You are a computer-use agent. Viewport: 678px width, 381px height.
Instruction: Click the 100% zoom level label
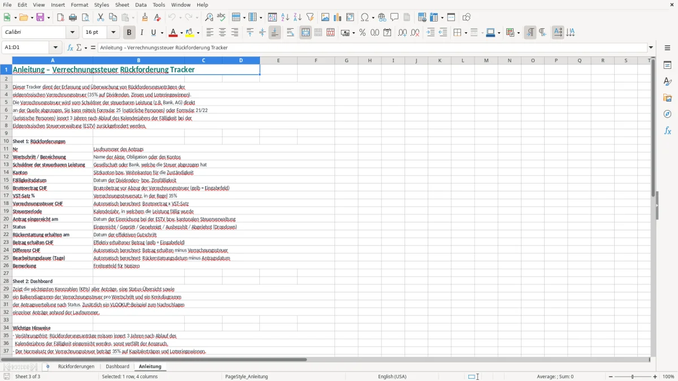668,376
